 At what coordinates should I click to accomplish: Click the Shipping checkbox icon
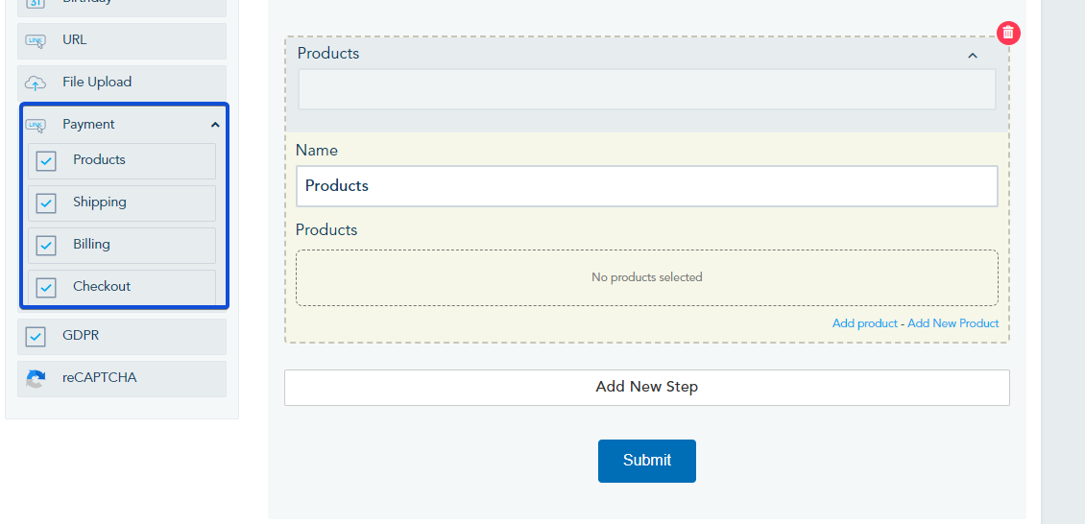coord(46,203)
